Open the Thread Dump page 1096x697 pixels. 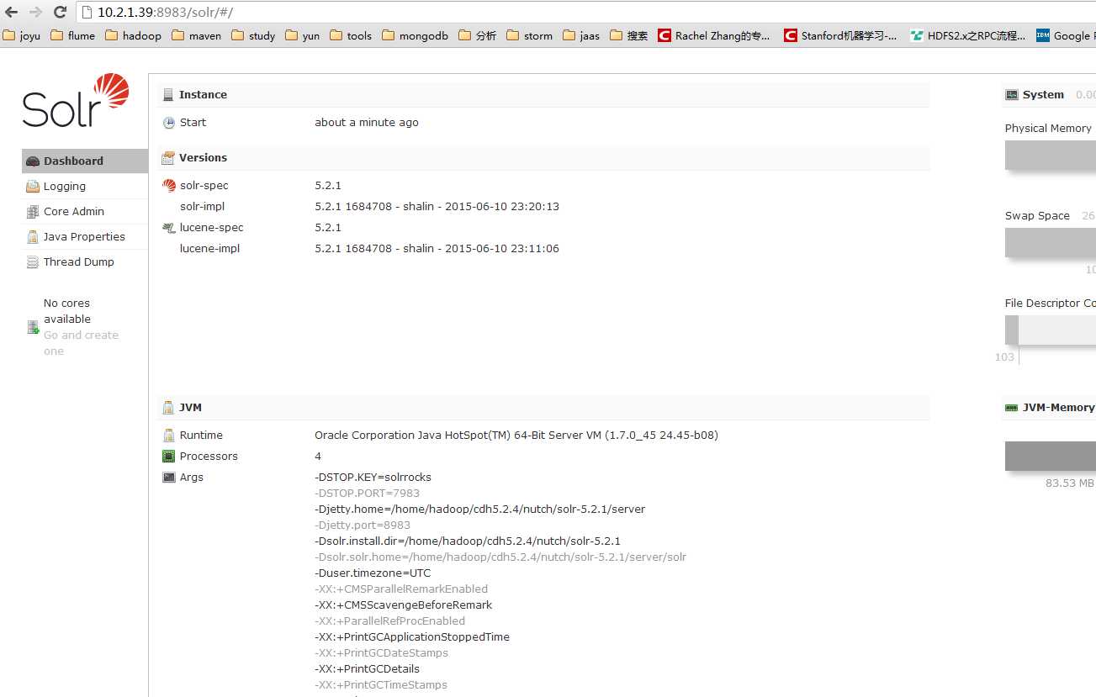(x=85, y=261)
